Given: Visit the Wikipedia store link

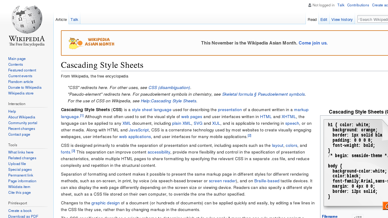Looking at the screenshot, I should tap(21, 93).
